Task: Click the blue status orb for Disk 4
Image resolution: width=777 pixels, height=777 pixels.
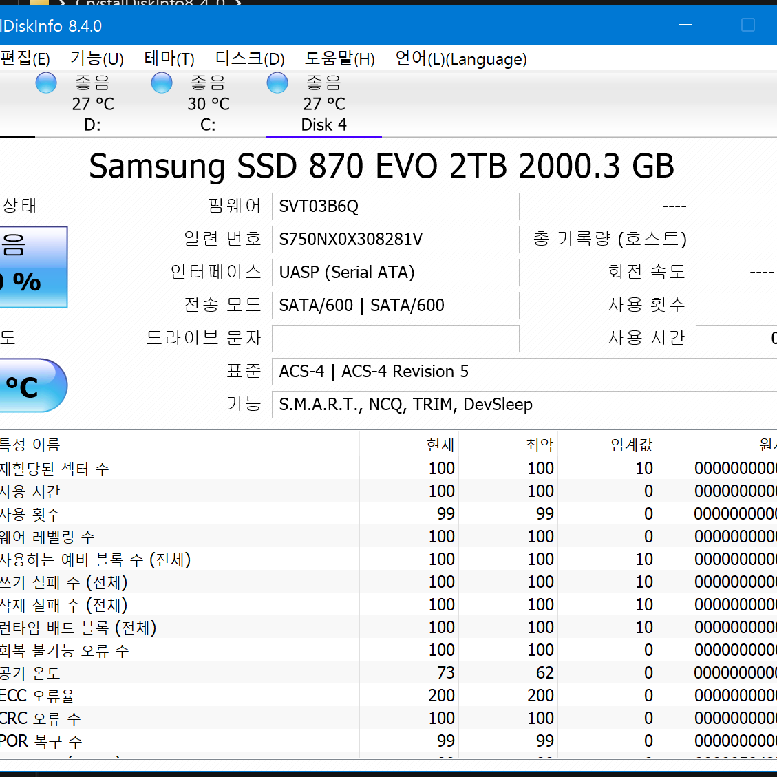Action: (x=277, y=83)
